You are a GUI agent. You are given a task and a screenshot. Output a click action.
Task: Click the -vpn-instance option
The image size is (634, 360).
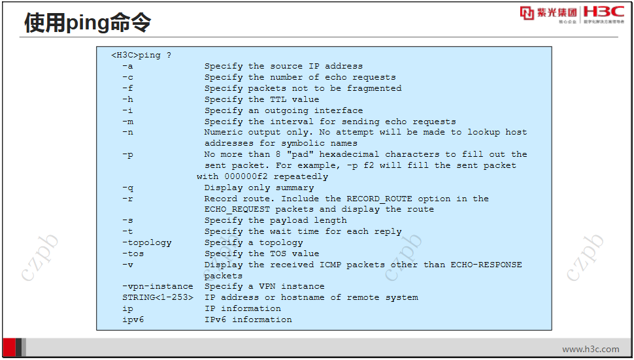223,286
